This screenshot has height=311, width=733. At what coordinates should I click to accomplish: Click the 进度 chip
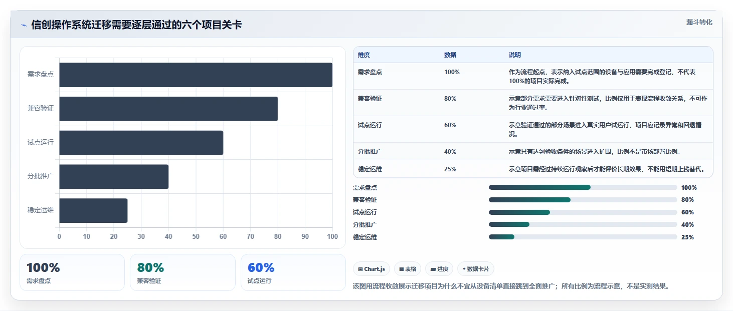click(439, 269)
